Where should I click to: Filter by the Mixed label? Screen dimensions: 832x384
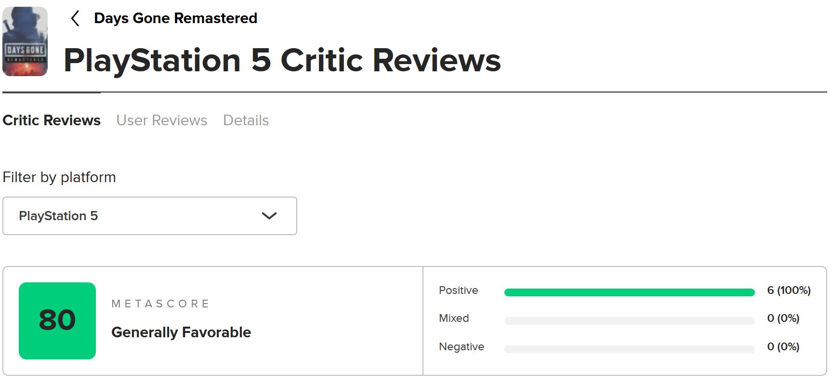pyautogui.click(x=454, y=318)
